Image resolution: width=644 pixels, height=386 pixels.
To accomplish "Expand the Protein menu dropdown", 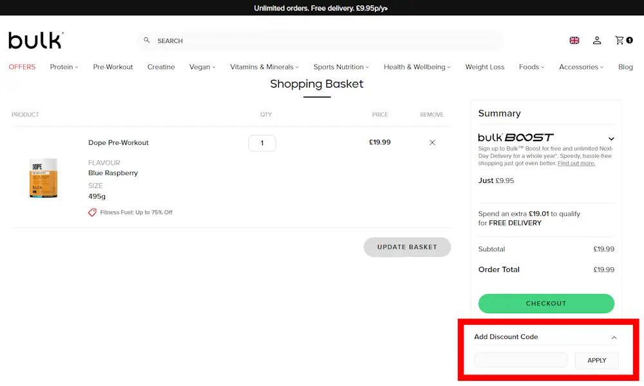I will [x=64, y=67].
